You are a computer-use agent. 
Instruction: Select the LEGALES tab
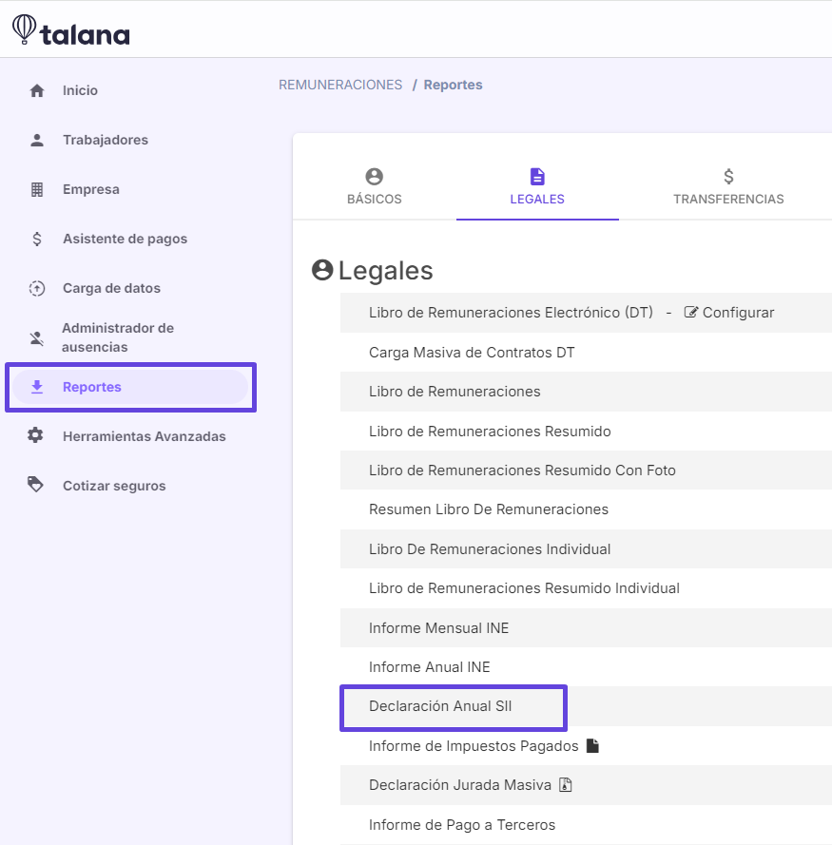click(x=537, y=187)
